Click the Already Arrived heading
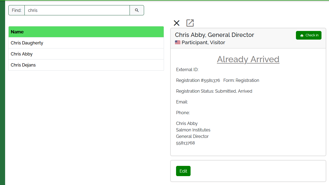Viewport: 329px width, 185px height. pos(248,59)
